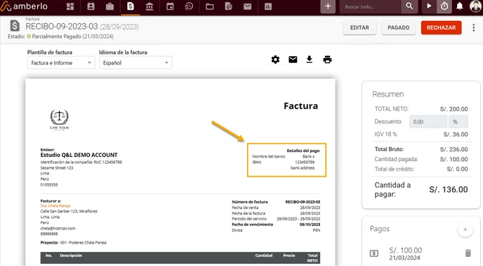Open the stopwatch timer icon
The height and width of the screenshot is (266, 483).
point(444,6)
